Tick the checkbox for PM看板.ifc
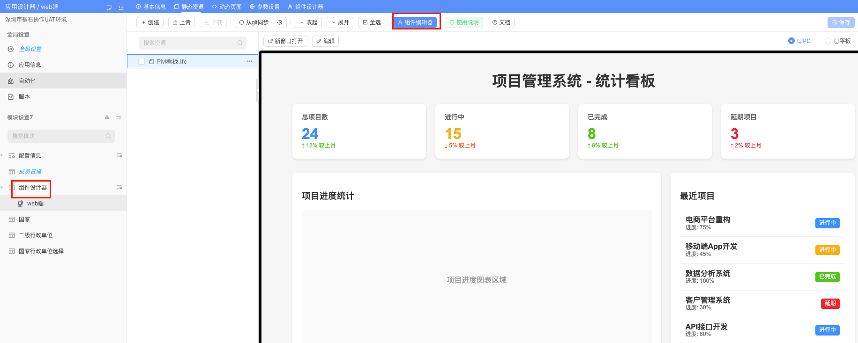 coord(142,61)
